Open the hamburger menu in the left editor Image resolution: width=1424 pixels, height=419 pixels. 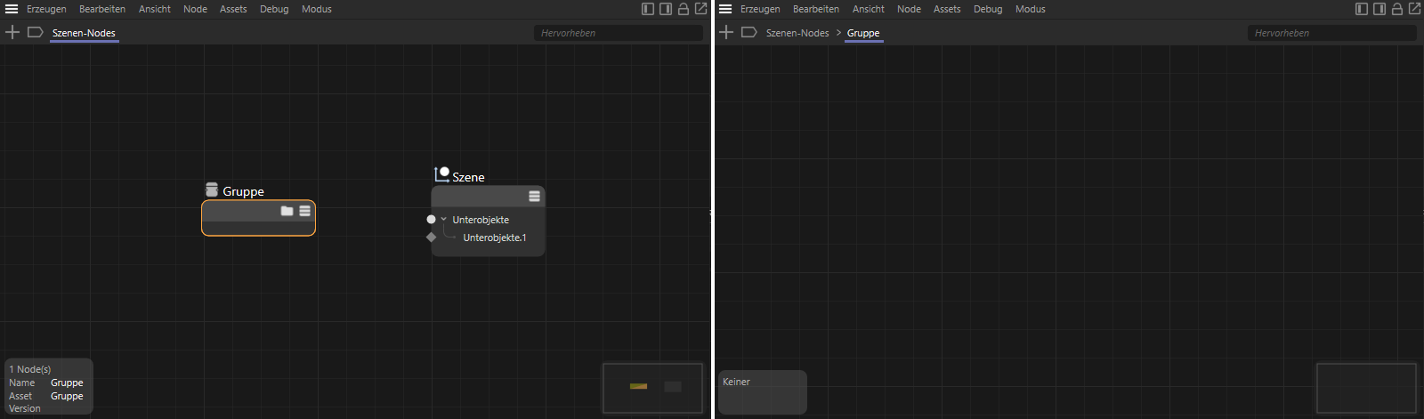(x=12, y=9)
